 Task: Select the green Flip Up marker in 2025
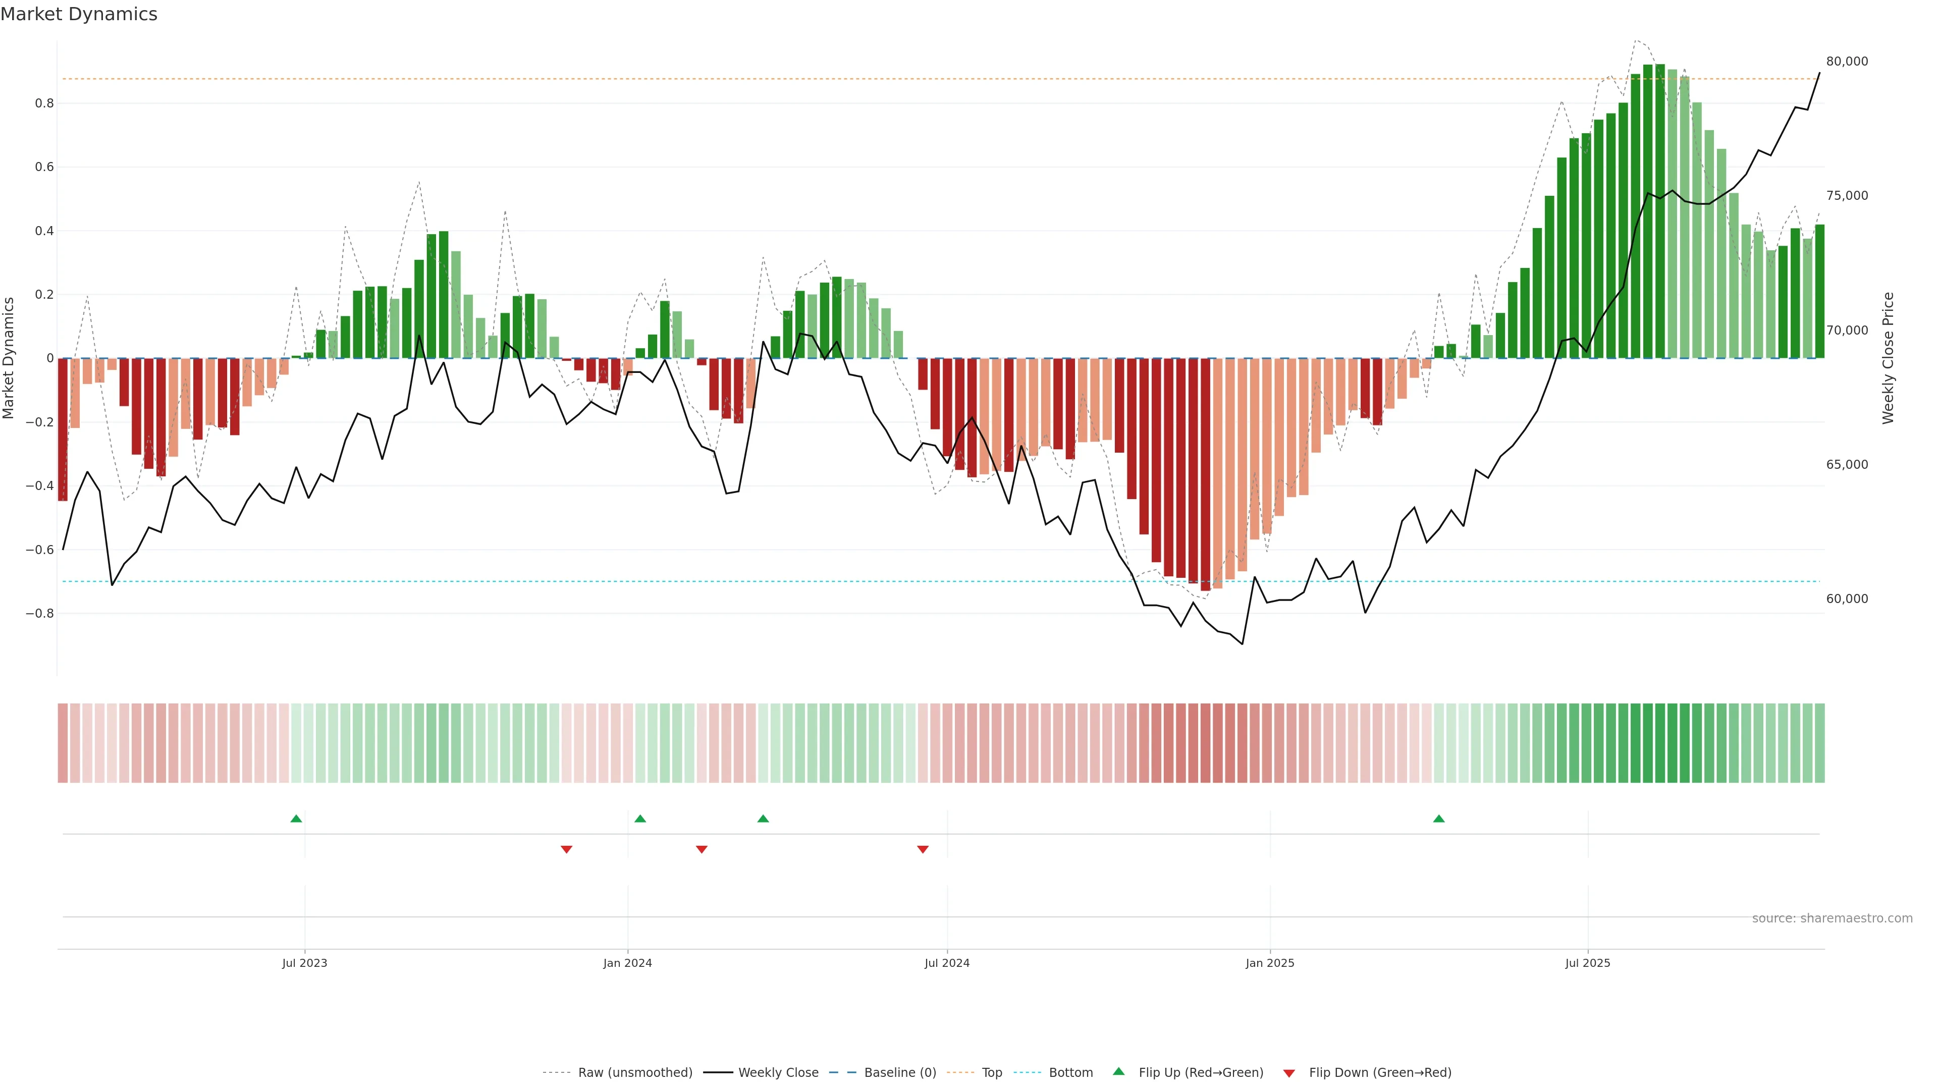point(1438,819)
